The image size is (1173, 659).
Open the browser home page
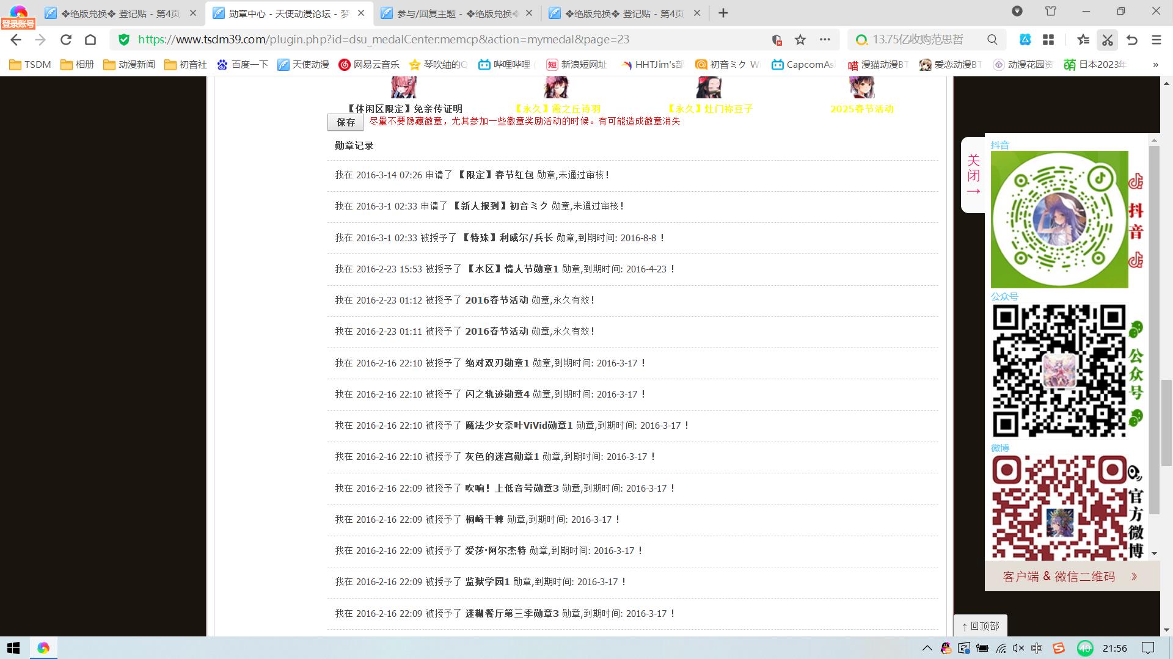90,40
